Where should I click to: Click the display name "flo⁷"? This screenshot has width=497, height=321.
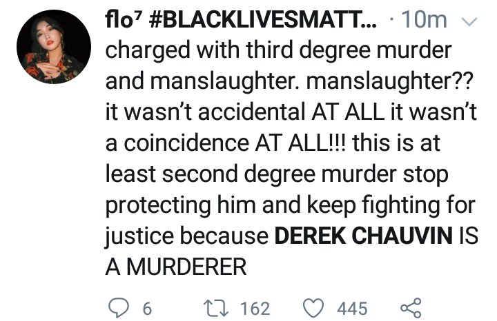coord(123,21)
